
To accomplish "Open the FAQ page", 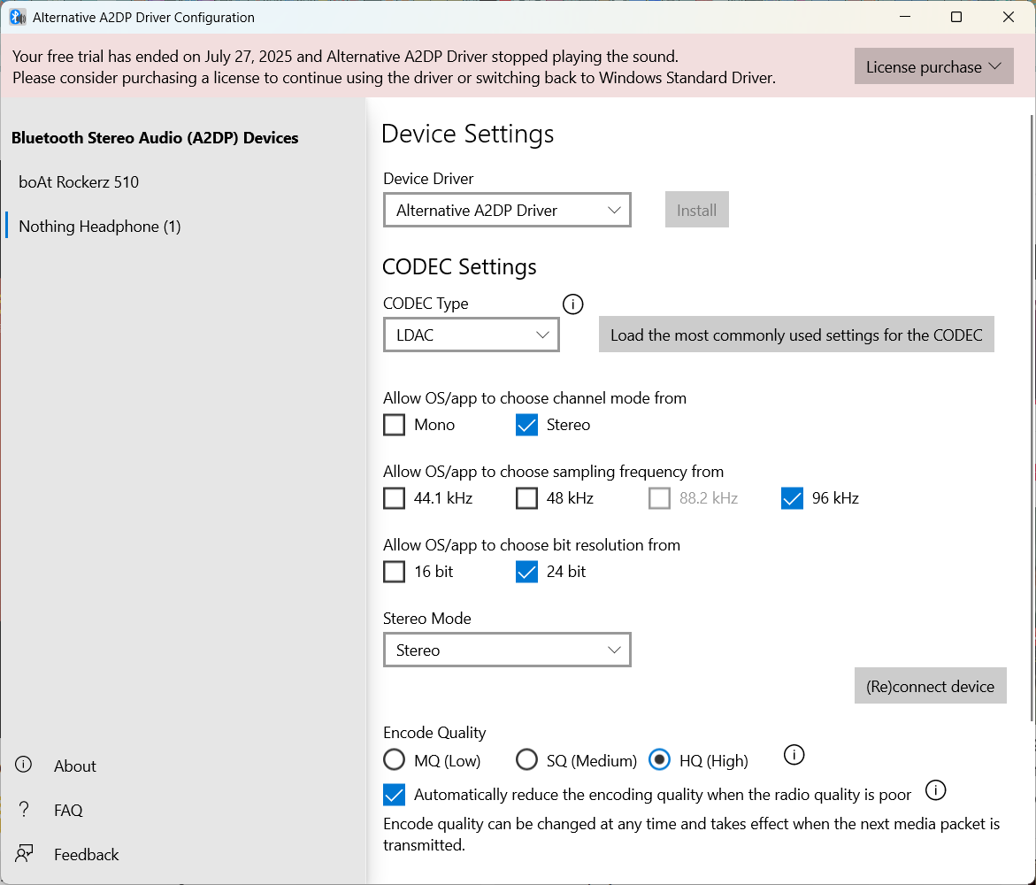I will point(65,810).
